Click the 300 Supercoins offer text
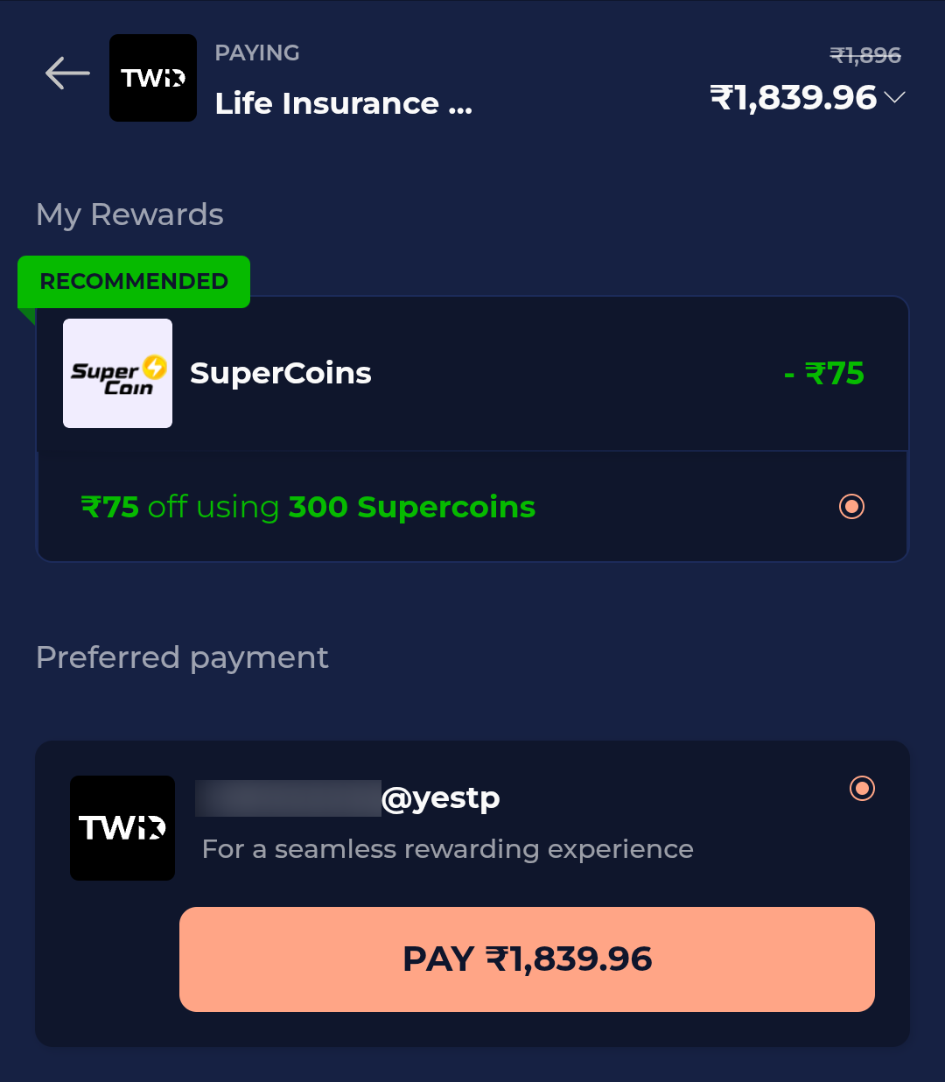The height and width of the screenshot is (1082, 945). (410, 506)
